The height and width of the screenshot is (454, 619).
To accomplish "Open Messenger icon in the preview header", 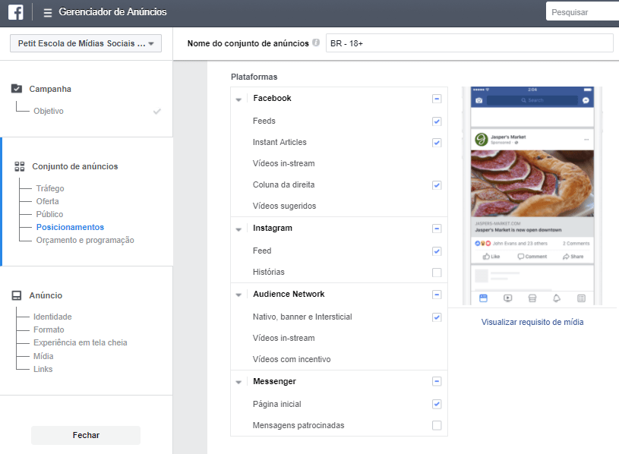I will pos(586,99).
